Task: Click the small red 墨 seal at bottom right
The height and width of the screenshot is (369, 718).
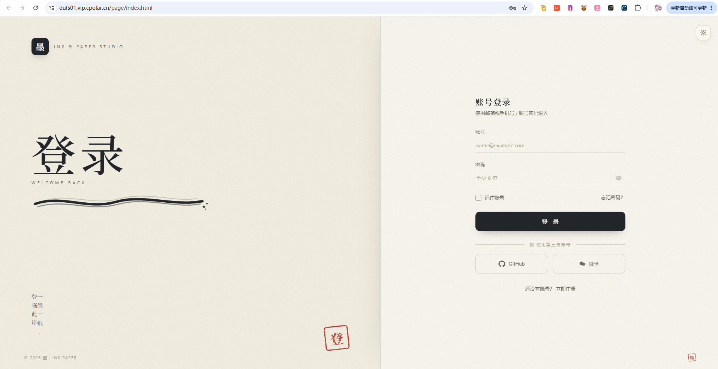Action: click(692, 357)
